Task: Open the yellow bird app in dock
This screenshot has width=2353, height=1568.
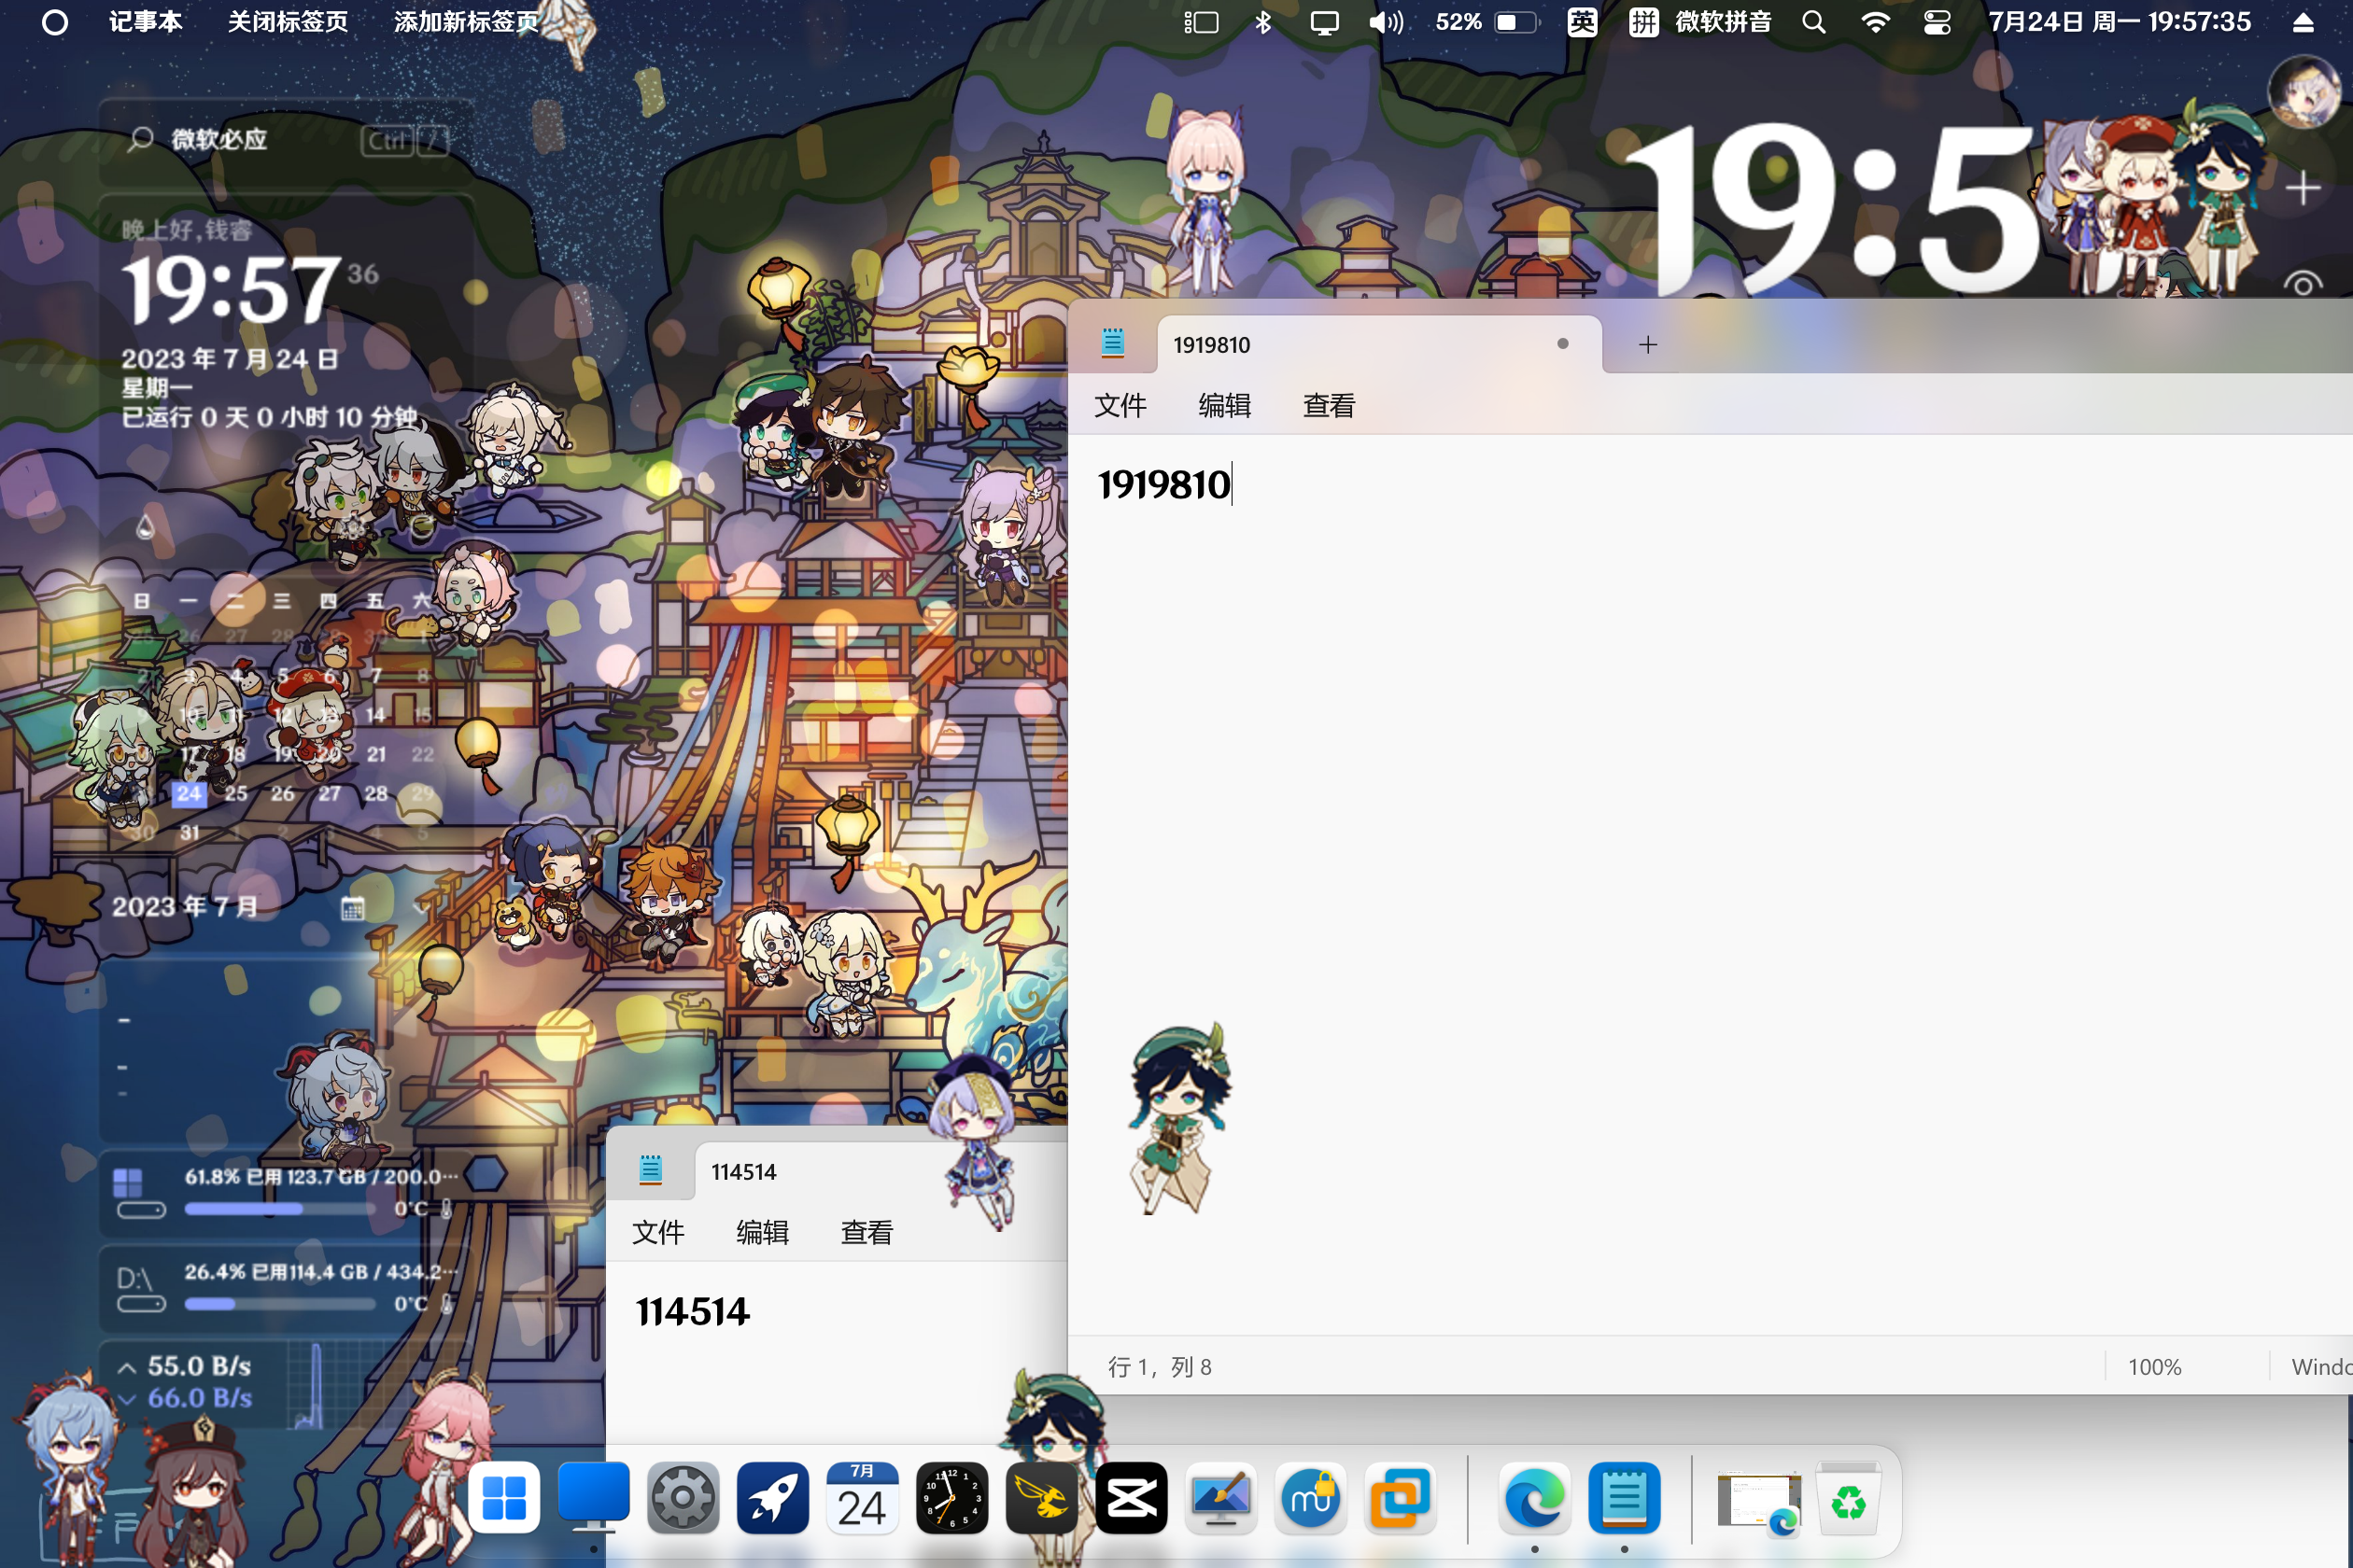Action: pyautogui.click(x=1041, y=1497)
